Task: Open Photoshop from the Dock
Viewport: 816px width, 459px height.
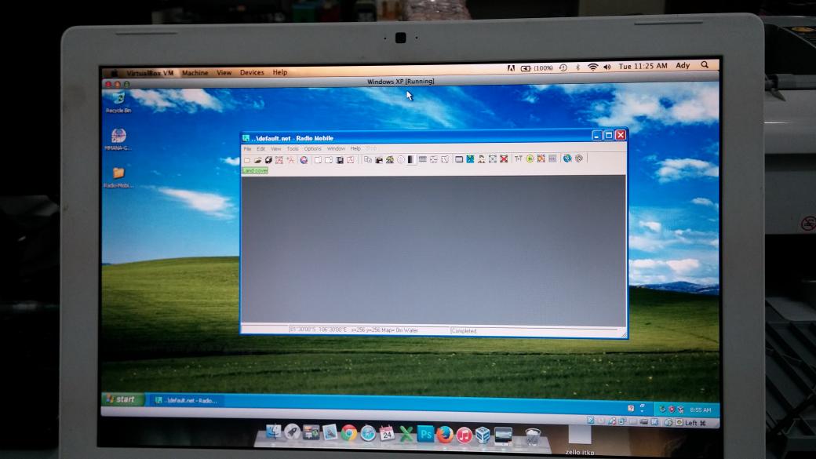Action: point(425,433)
